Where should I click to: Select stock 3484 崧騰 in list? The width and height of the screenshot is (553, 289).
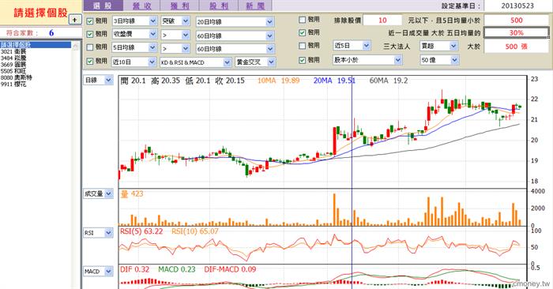tap(13, 58)
